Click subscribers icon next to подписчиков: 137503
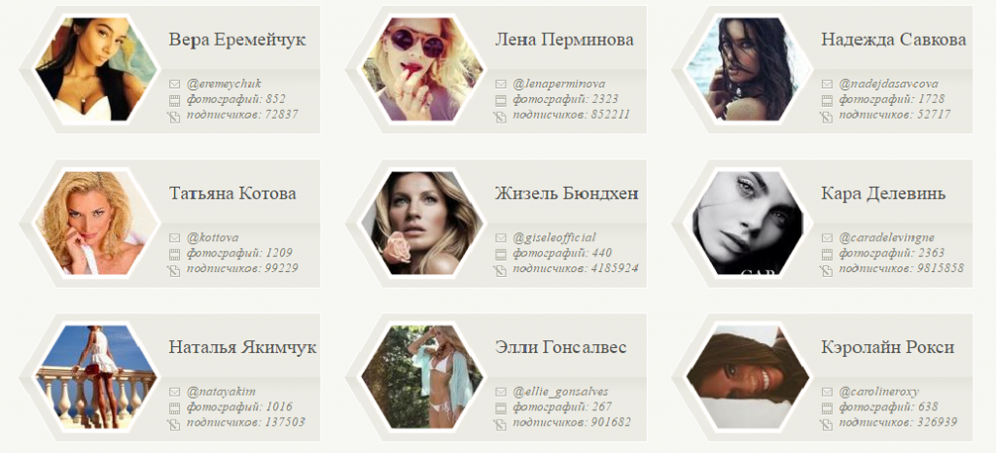Screen dimensions: 996x453 pos(174,425)
